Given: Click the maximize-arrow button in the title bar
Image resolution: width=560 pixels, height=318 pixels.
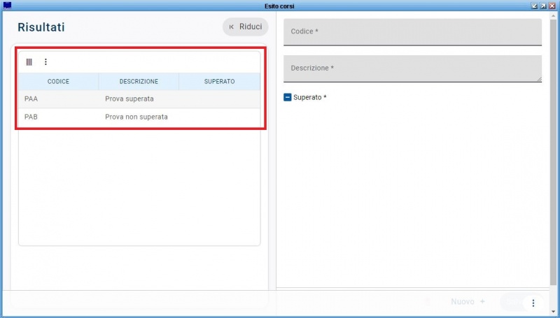Looking at the screenshot, I should tap(543, 6).
